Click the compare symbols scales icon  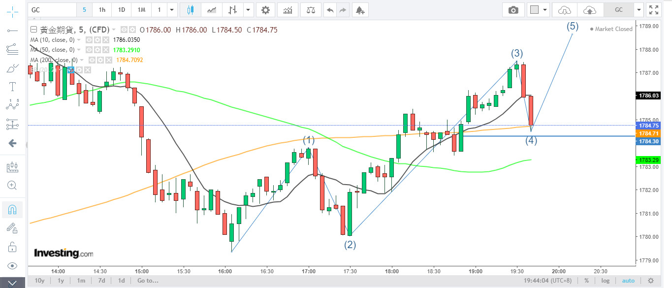coord(312,10)
